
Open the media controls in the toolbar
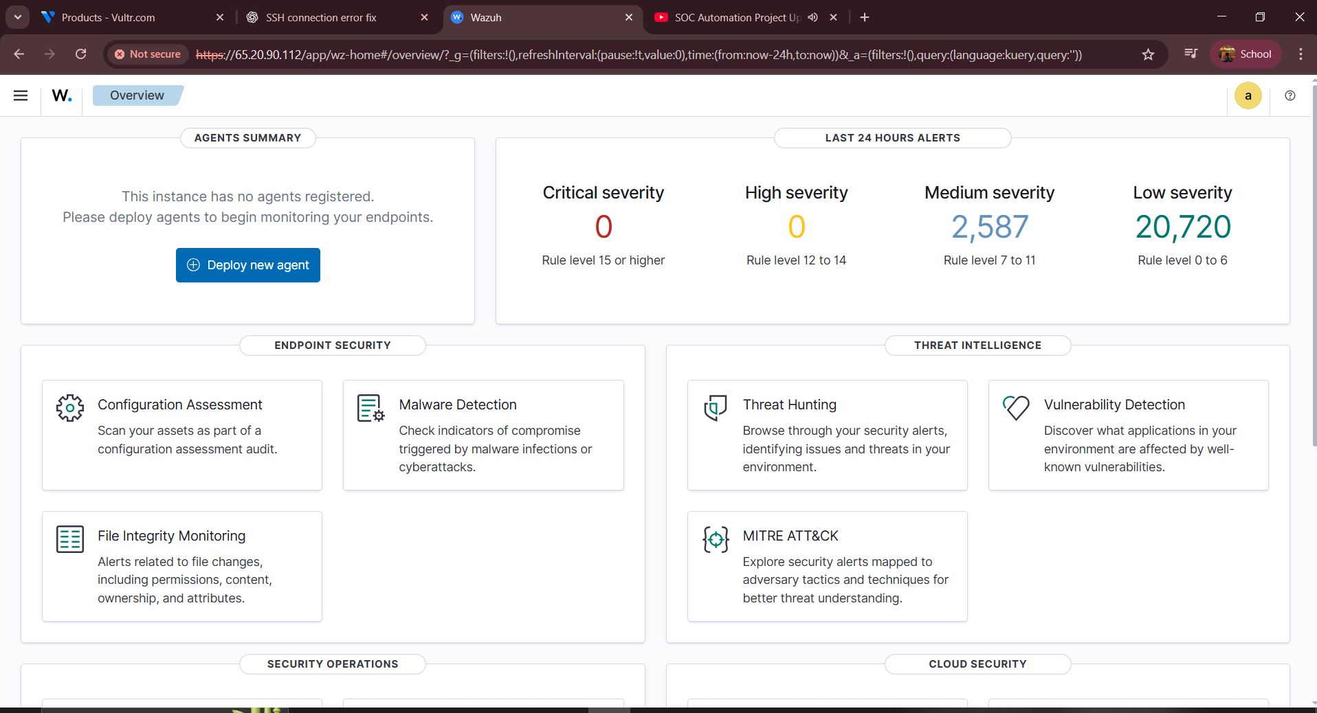click(x=1191, y=54)
